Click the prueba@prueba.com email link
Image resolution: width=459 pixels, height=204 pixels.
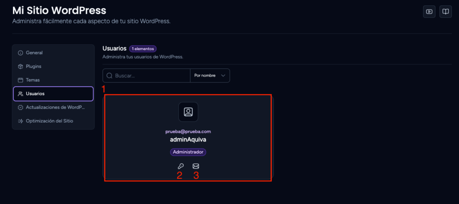click(x=188, y=132)
